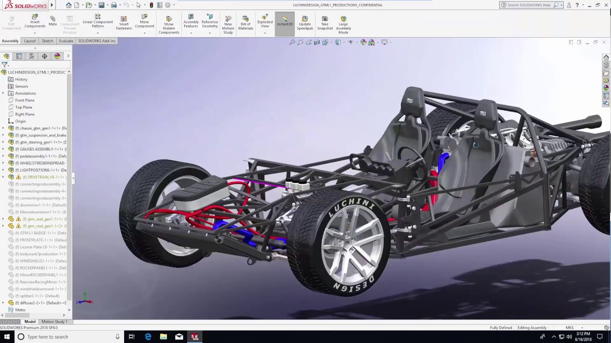Switch to the Sketch tab
The height and width of the screenshot is (343, 611).
tap(47, 41)
